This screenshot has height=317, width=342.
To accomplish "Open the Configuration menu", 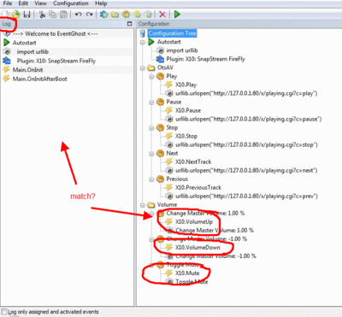I will [71, 3].
